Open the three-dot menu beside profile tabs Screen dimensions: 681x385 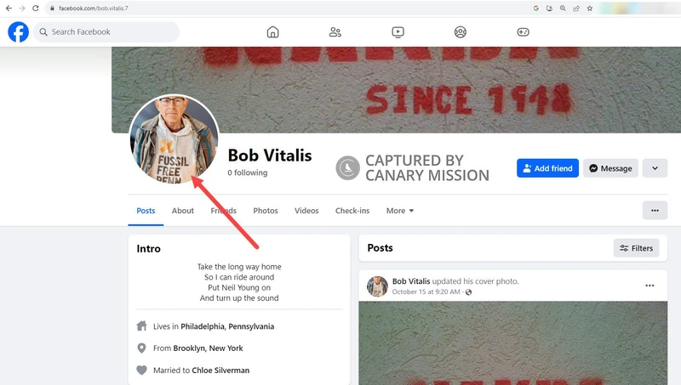click(x=655, y=211)
